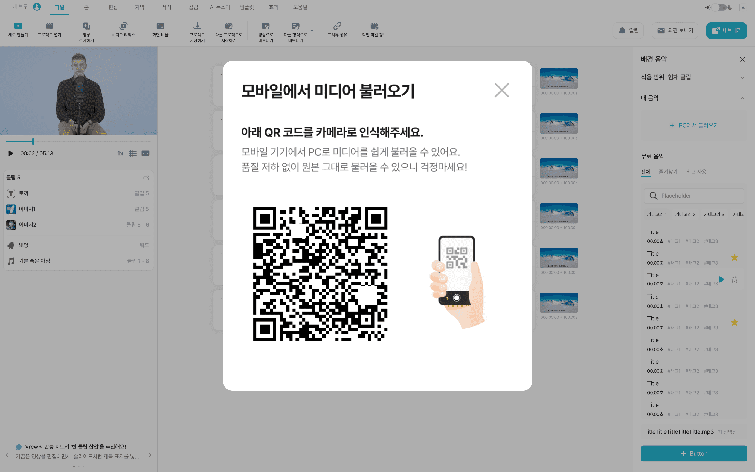Click 프로젝트 저장하기 download icon
Image resolution: width=755 pixels, height=472 pixels.
pos(197,26)
